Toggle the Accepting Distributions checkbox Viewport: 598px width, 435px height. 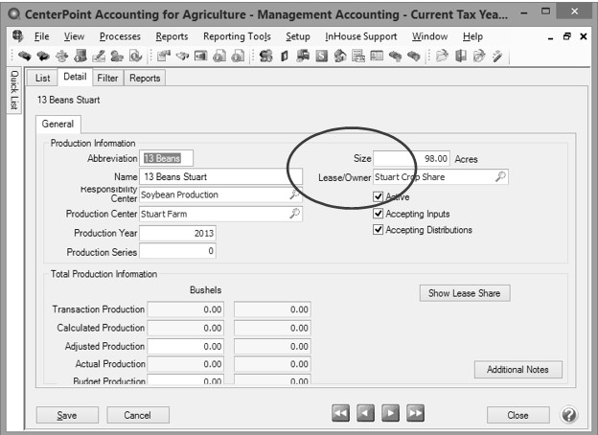coord(378,230)
